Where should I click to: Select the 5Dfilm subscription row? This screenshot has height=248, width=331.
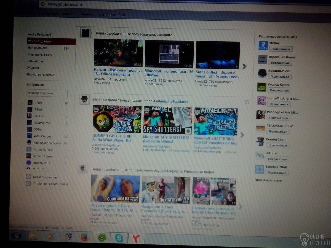point(47,130)
